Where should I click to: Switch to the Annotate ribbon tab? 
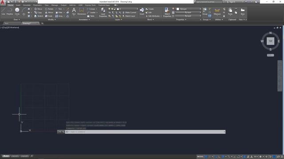click(x=27, y=5)
